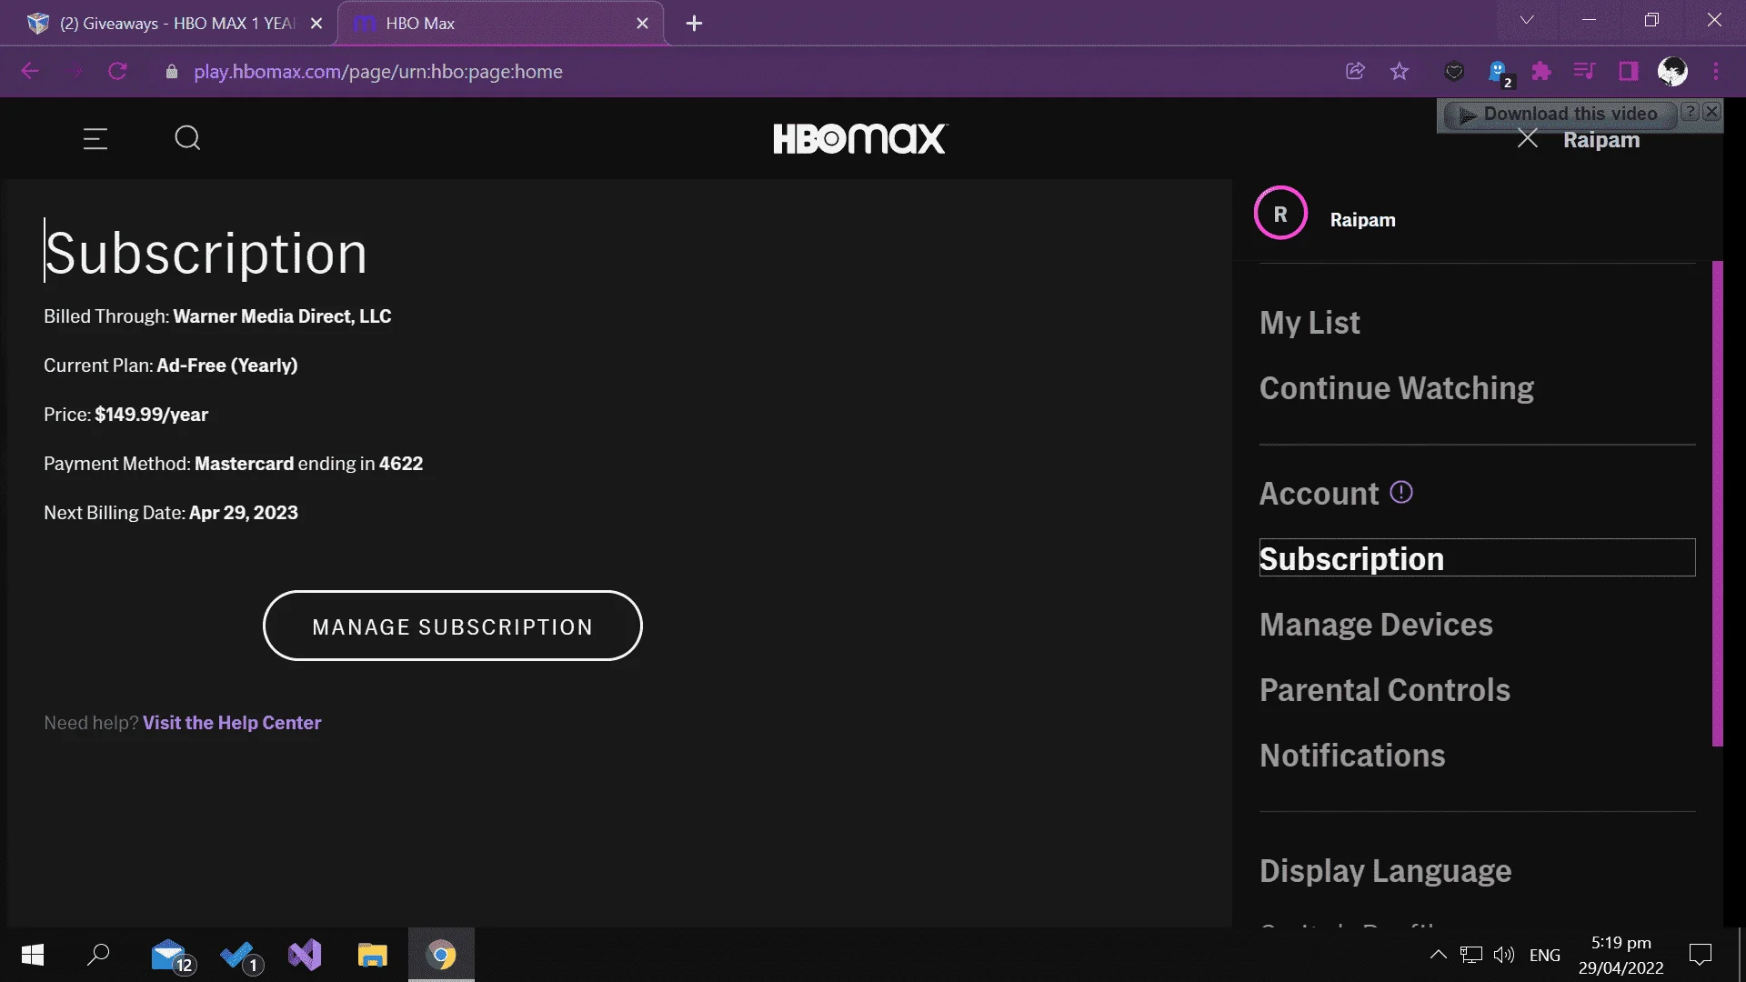Share this page via the share icon
The width and height of the screenshot is (1746, 982).
coord(1355,71)
